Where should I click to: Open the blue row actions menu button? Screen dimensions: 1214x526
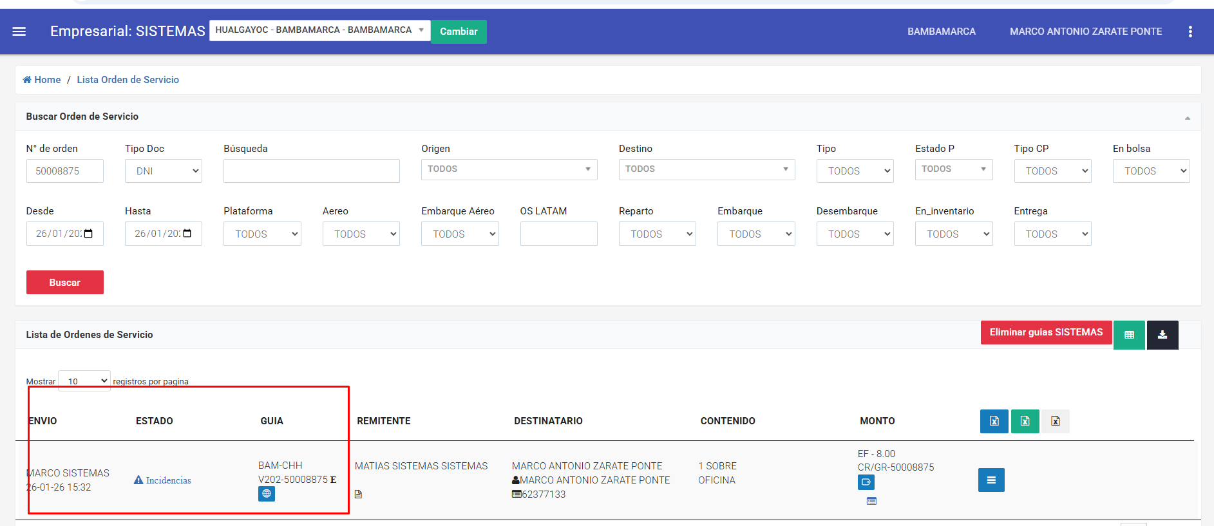pyautogui.click(x=991, y=480)
